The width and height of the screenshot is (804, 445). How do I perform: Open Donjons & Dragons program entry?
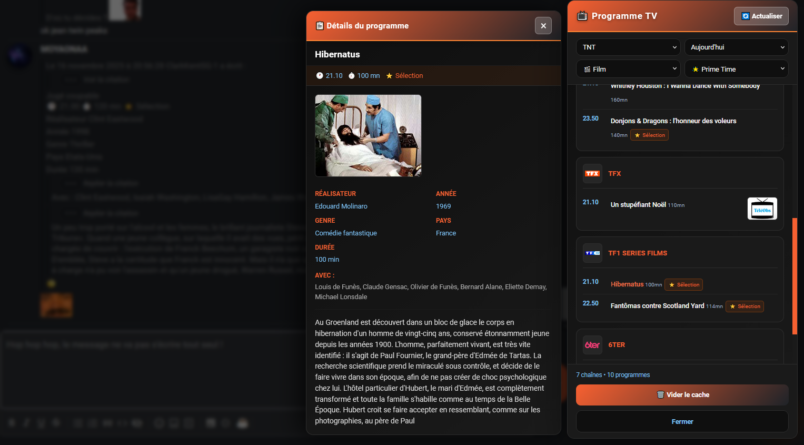coord(673,121)
